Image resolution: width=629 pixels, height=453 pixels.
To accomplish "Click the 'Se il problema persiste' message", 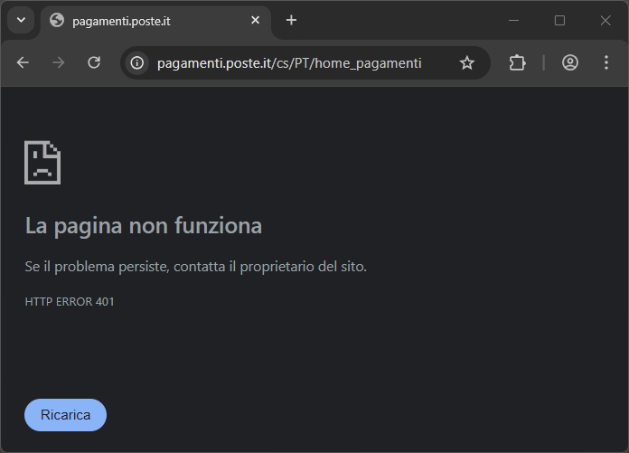I will pyautogui.click(x=196, y=267).
